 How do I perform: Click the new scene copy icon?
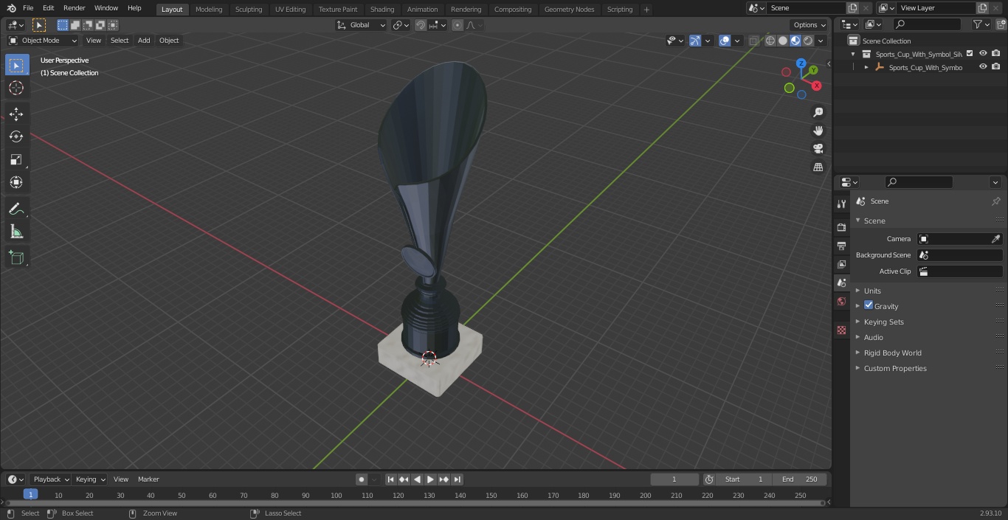pyautogui.click(x=852, y=8)
